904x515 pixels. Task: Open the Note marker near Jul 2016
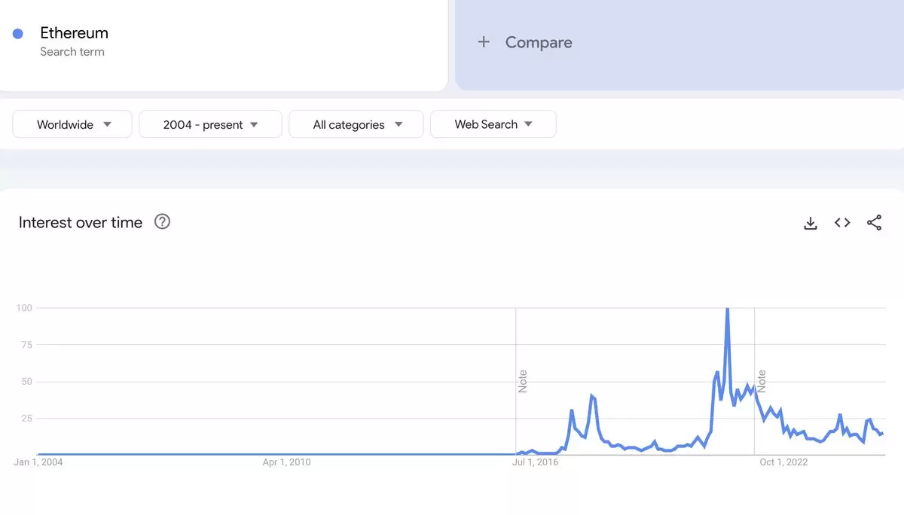pos(522,382)
